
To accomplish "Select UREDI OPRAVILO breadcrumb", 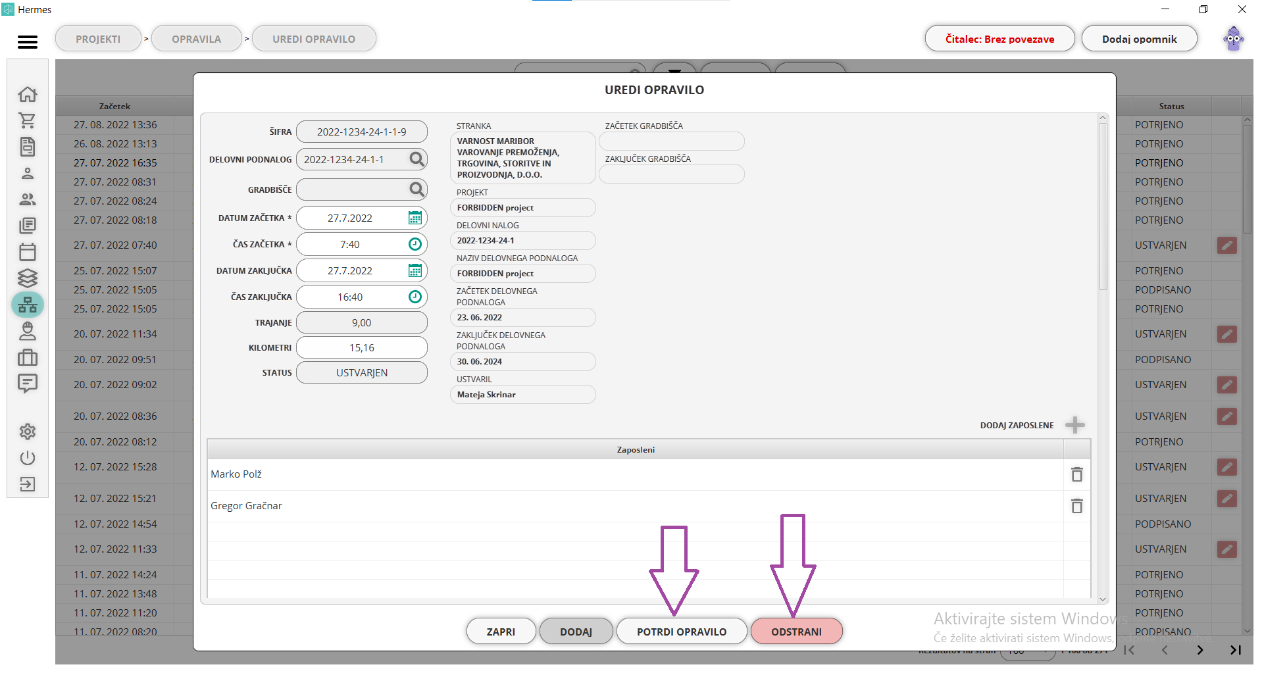I will (314, 39).
